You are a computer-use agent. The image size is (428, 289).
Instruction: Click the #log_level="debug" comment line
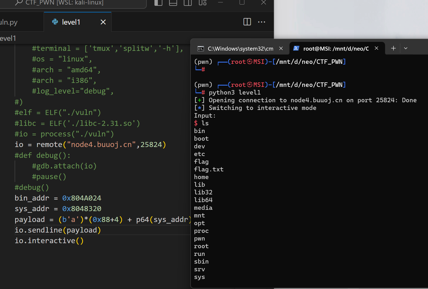tap(73, 91)
